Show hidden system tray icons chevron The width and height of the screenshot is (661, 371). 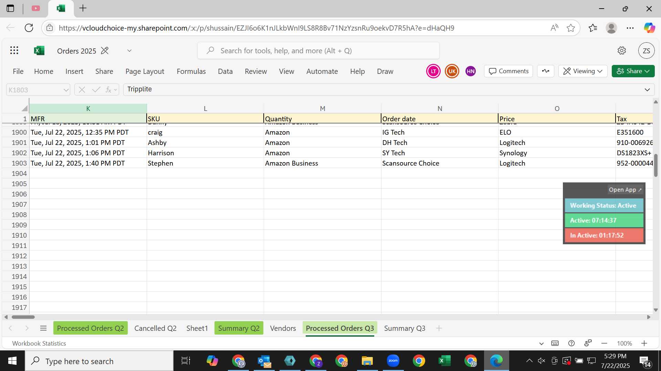click(x=529, y=361)
